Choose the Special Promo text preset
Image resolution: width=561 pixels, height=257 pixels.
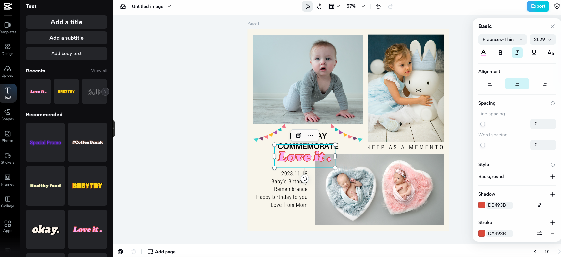click(45, 142)
